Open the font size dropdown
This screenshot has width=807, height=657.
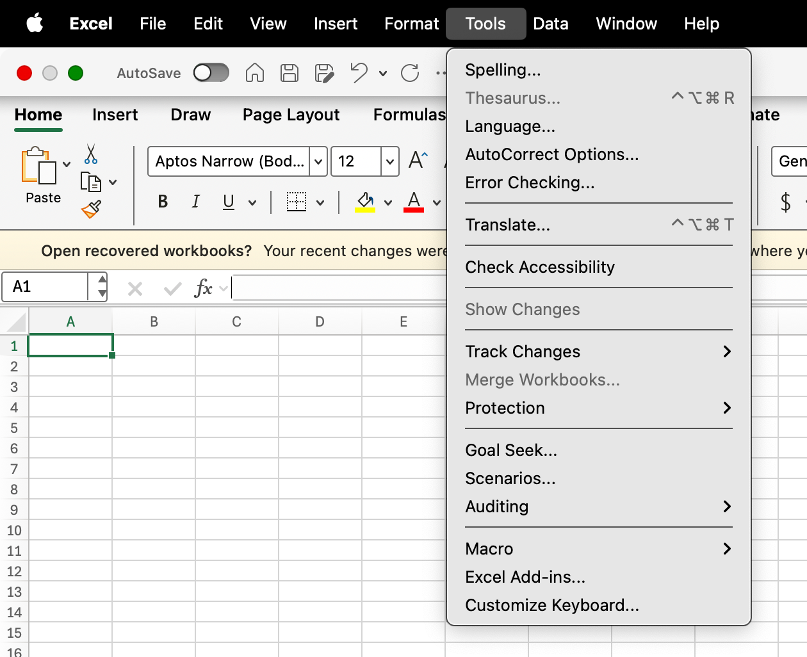click(388, 161)
